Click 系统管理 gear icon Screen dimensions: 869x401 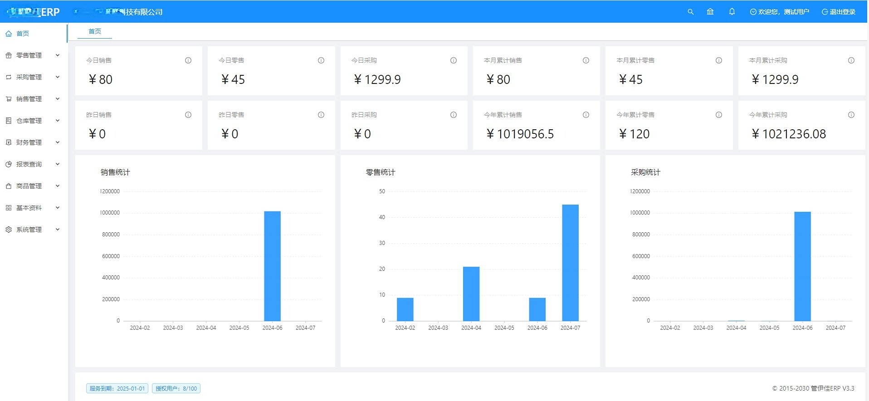tap(9, 230)
